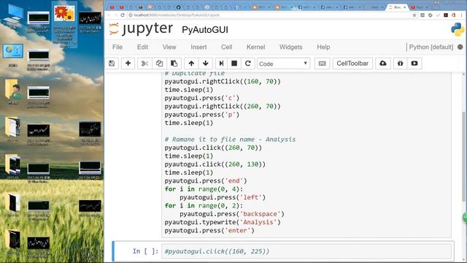Viewport: 467px width, 263px height.
Task: Select the This PC computer icon on the desktop
Action: [13, 16]
